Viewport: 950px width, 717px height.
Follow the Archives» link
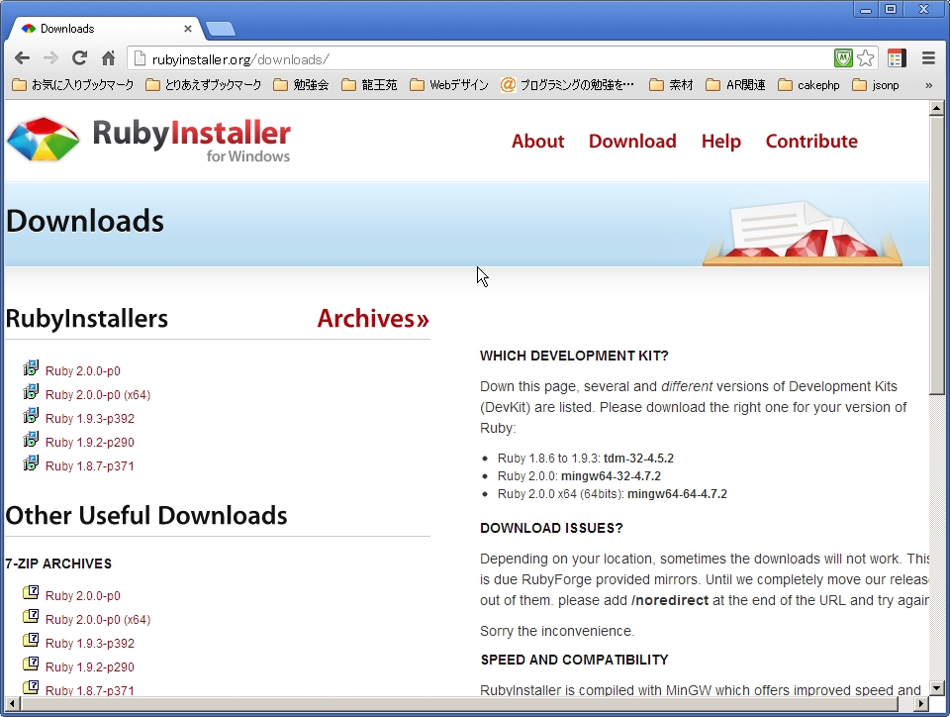373,319
